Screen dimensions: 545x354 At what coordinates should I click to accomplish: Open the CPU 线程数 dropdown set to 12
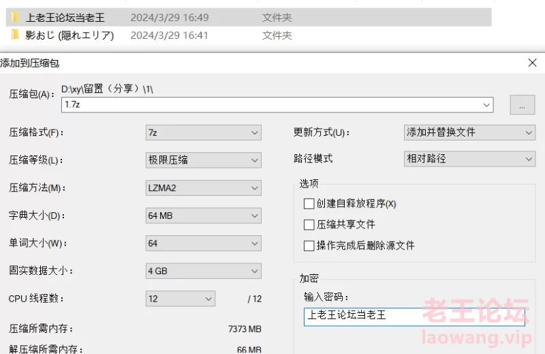pyautogui.click(x=181, y=299)
